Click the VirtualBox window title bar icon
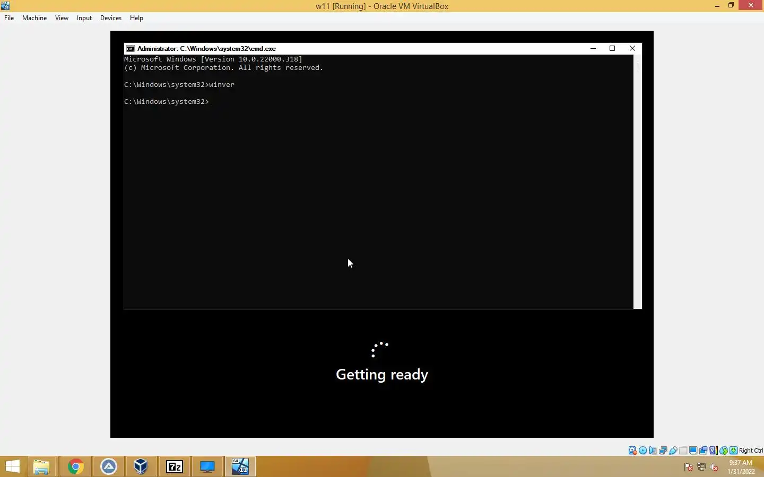 (x=5, y=6)
